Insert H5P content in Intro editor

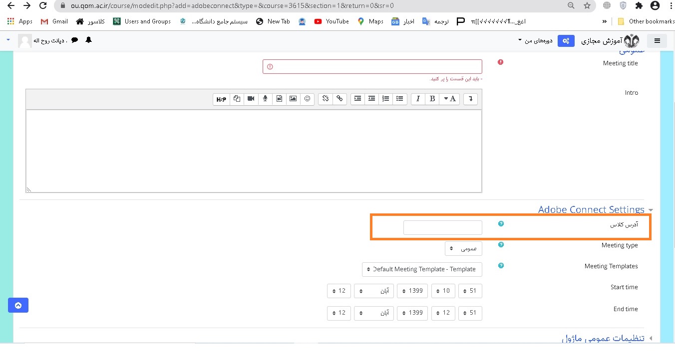click(221, 99)
